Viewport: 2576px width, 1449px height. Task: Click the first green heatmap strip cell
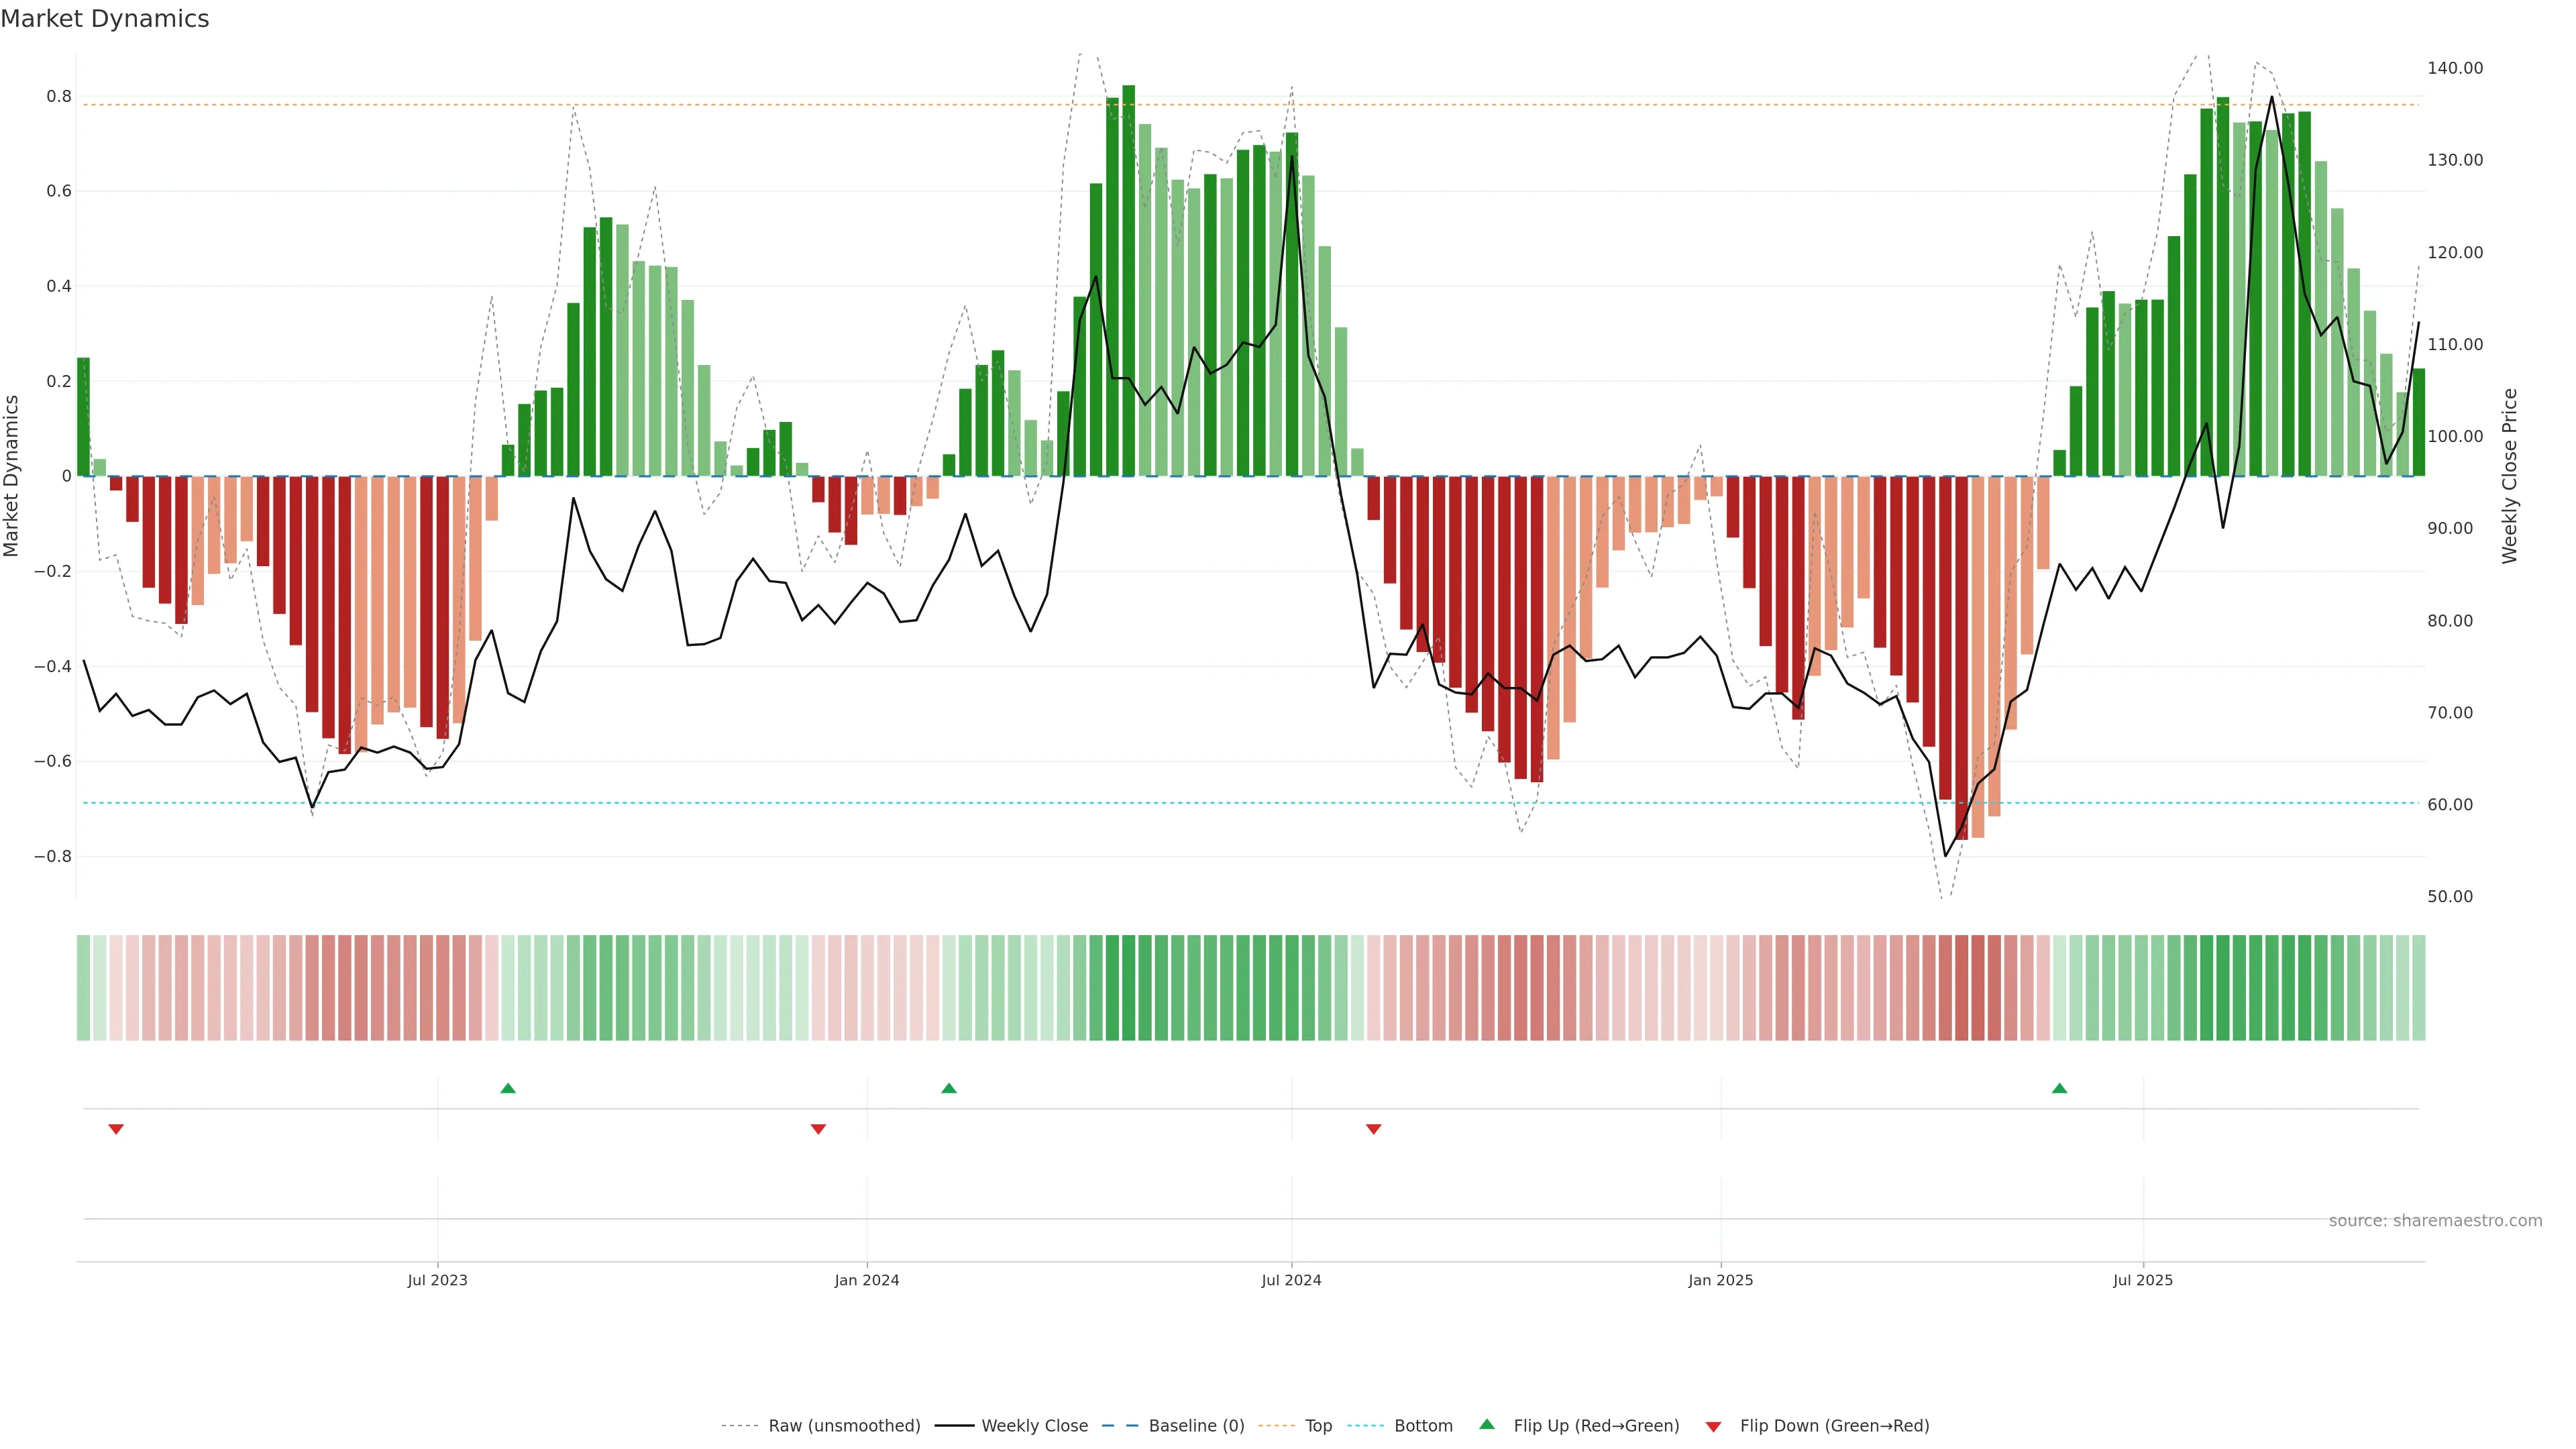tap(83, 987)
